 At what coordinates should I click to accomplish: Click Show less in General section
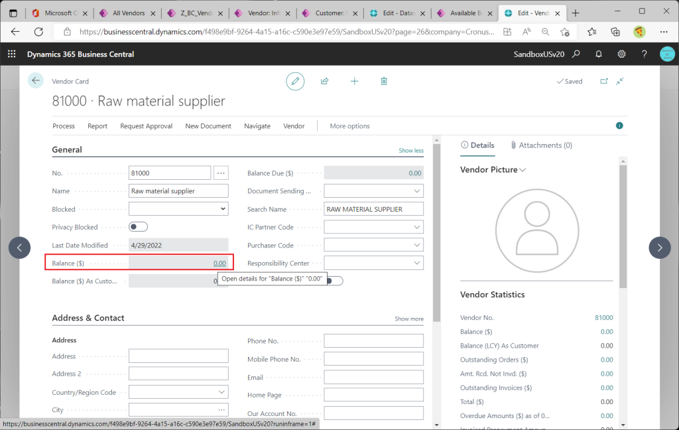point(411,151)
